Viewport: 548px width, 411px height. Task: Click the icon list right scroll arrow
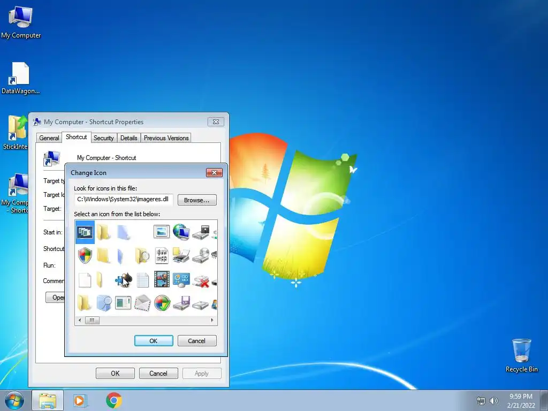(x=212, y=320)
